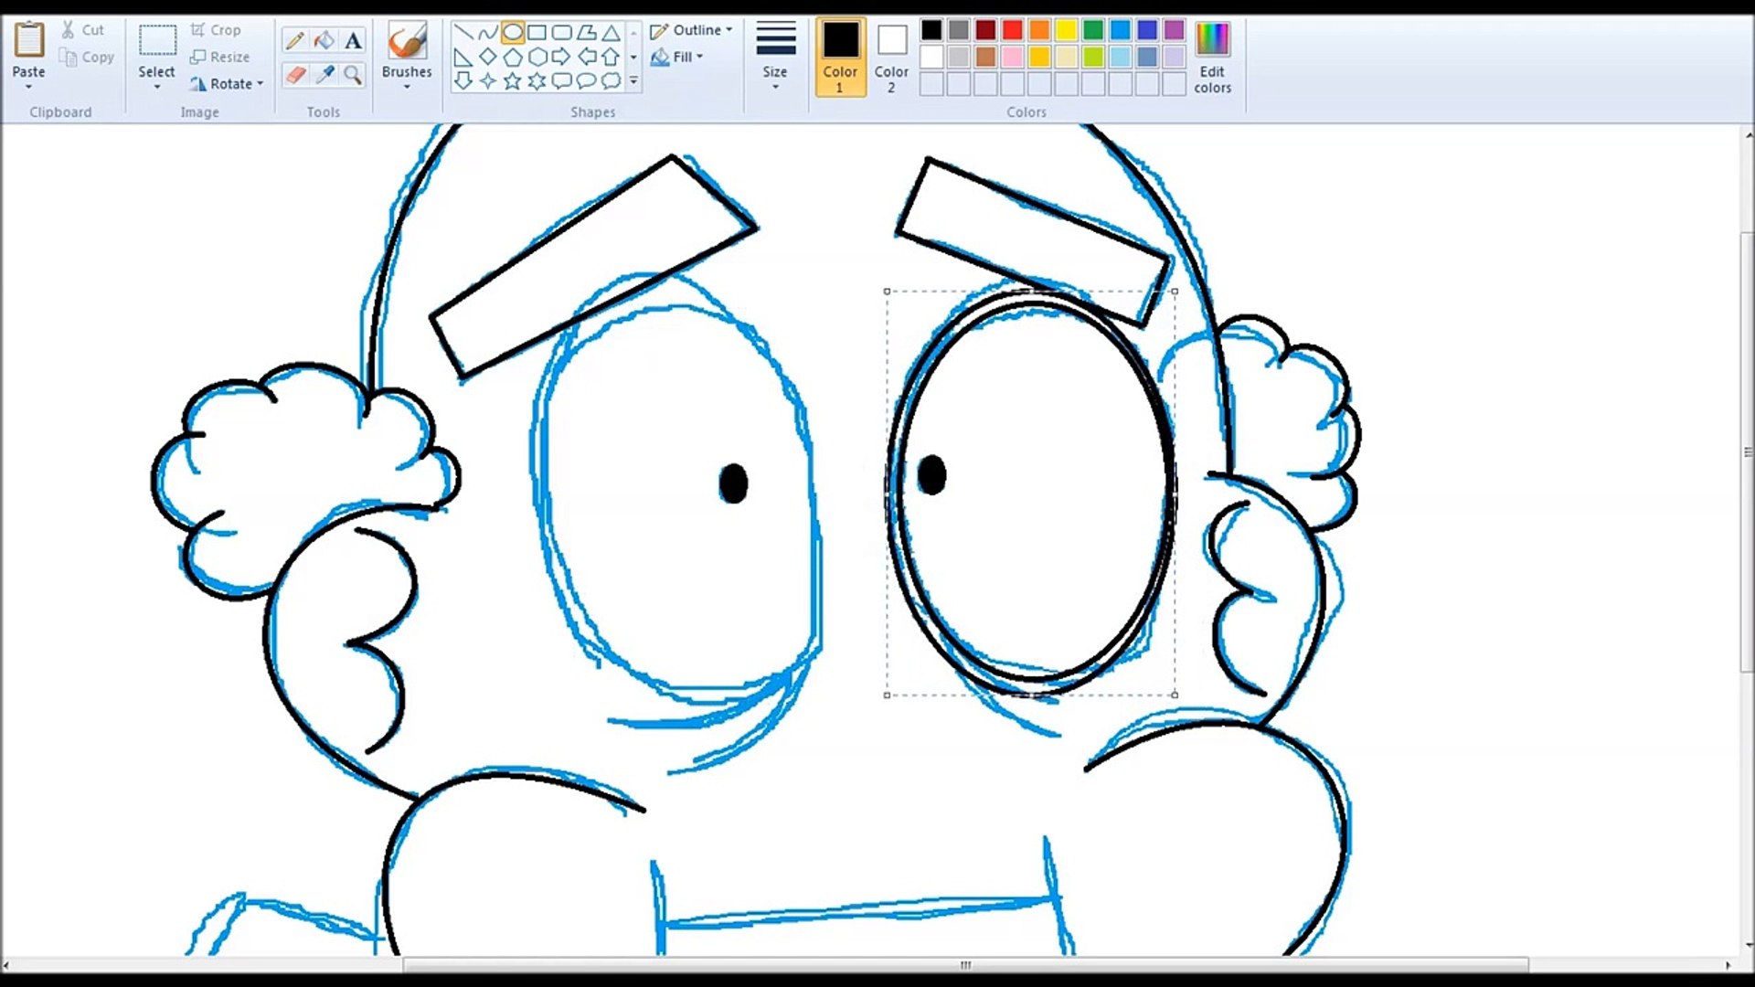Image resolution: width=1755 pixels, height=987 pixels.
Task: Choose the red color swatch
Action: point(1012,30)
